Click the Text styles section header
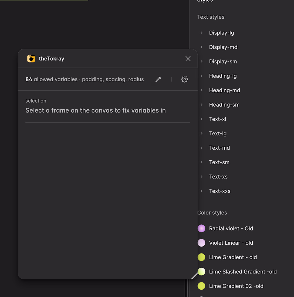Screen dimensions: 294x297 point(211,17)
